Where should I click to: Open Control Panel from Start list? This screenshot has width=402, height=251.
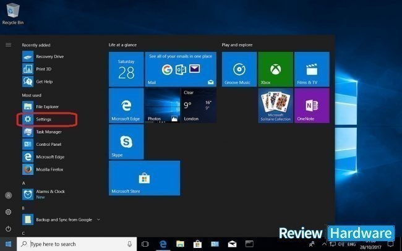42,144
